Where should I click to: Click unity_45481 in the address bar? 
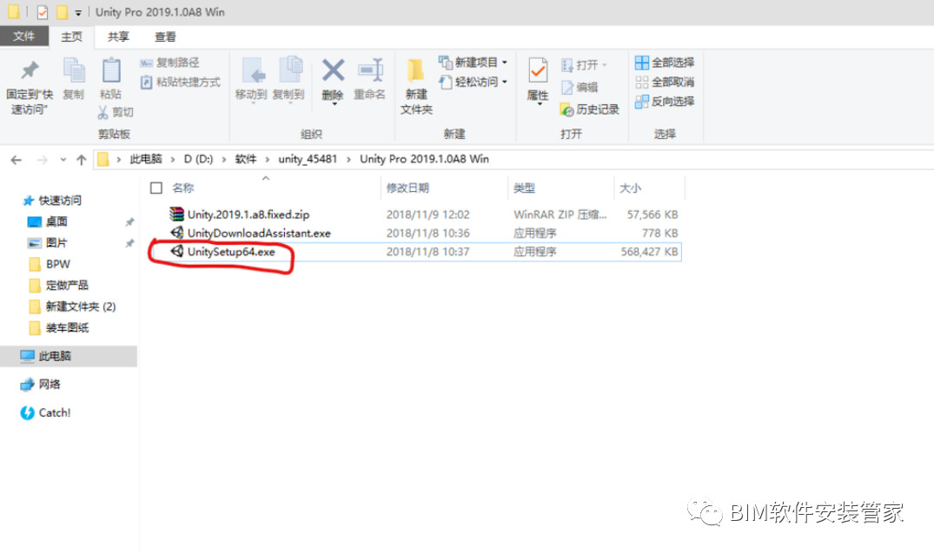click(x=308, y=159)
